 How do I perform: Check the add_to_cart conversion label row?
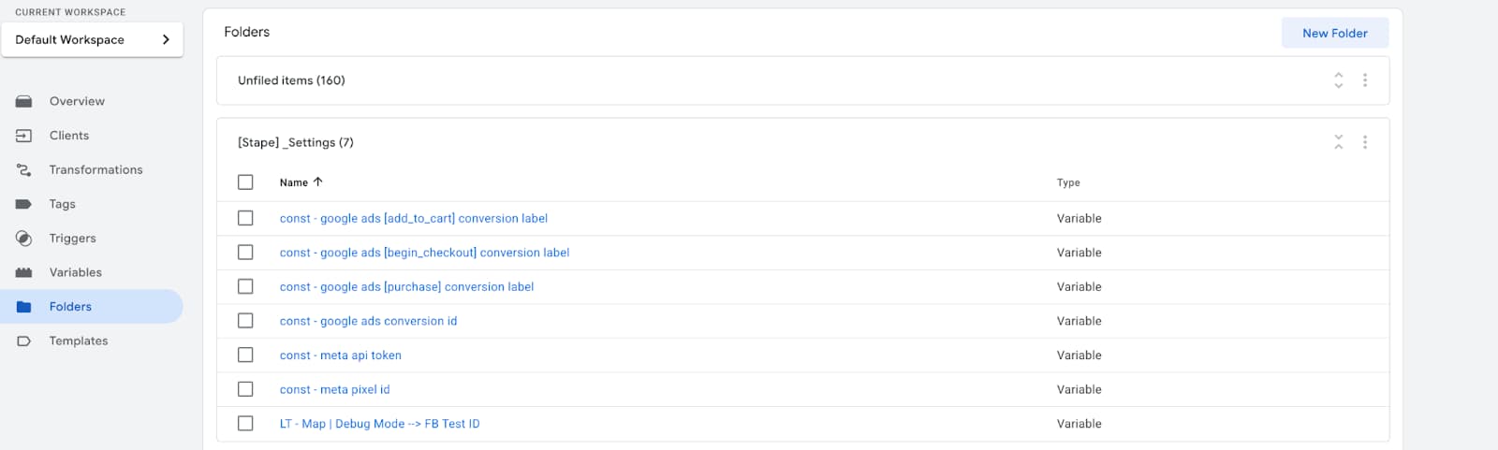pos(245,218)
